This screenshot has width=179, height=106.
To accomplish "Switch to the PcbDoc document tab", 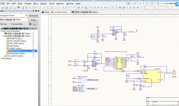I will pos(84,12).
